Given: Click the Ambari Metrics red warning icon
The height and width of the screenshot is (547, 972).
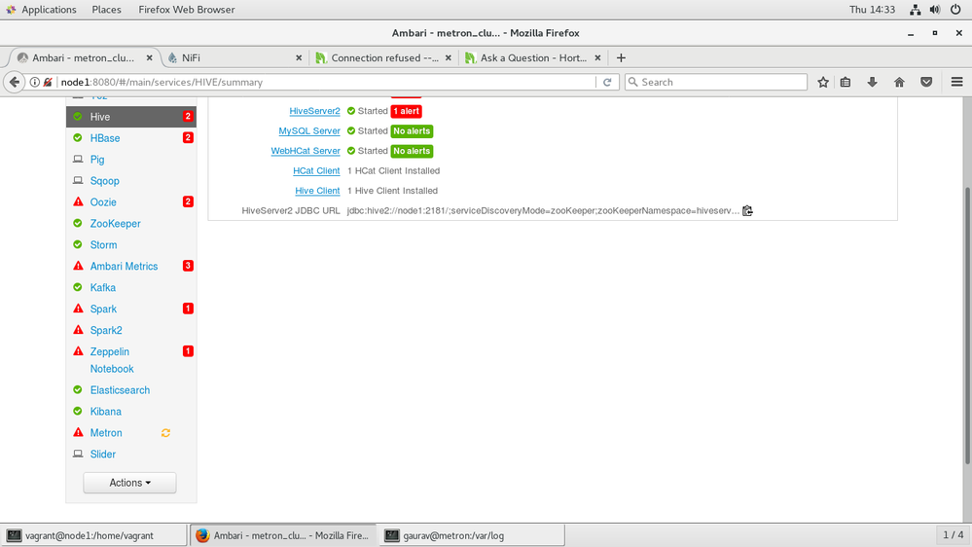Looking at the screenshot, I should [x=78, y=266].
